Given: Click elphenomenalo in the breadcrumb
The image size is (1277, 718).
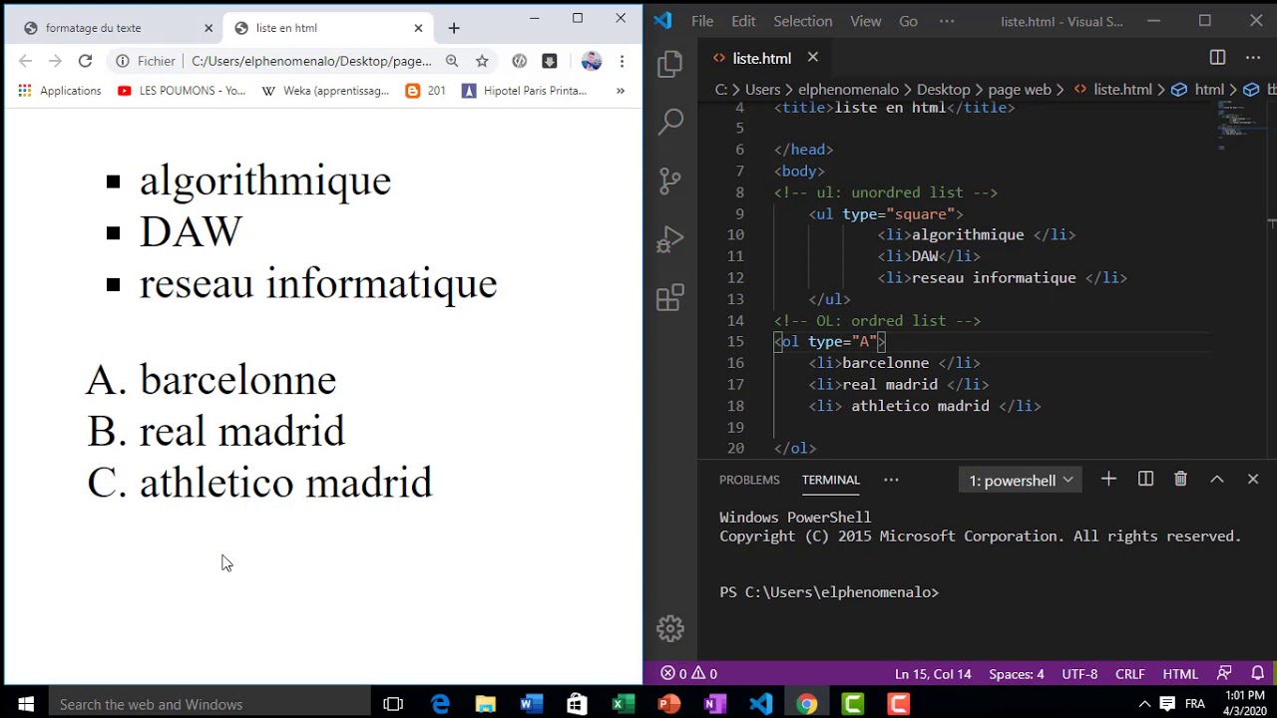Looking at the screenshot, I should click(x=848, y=90).
